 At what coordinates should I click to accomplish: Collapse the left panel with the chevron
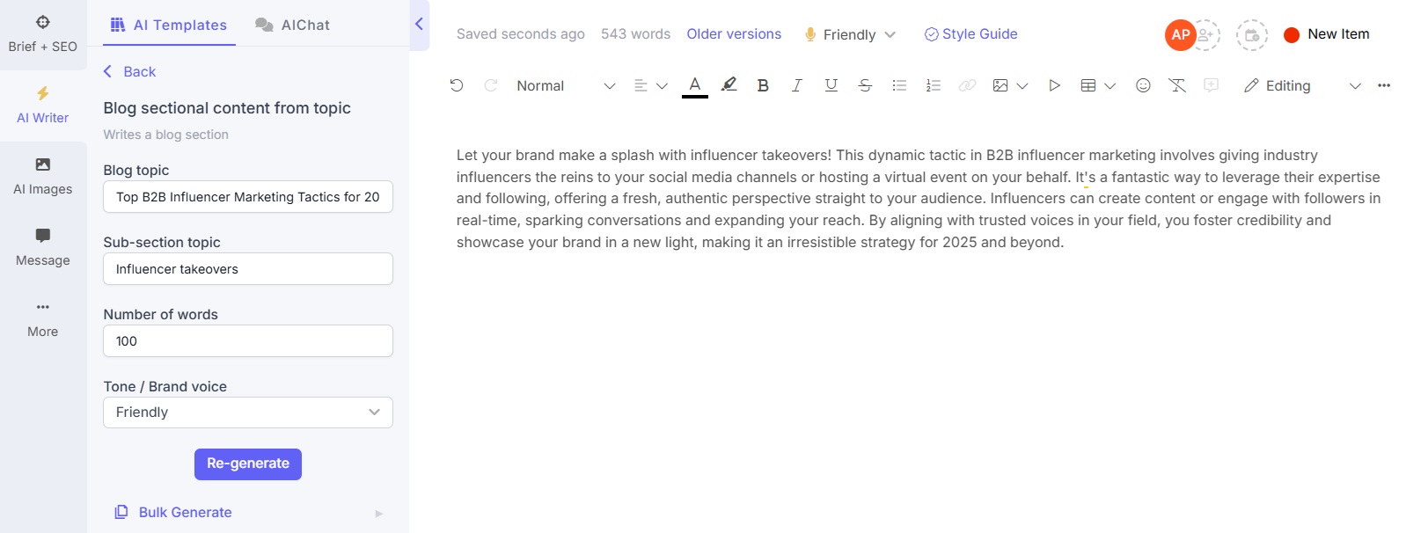(419, 24)
